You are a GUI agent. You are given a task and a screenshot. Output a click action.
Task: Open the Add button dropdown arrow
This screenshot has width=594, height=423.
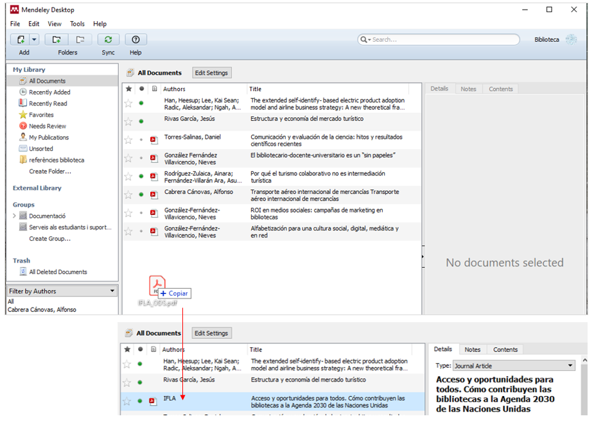(x=34, y=39)
